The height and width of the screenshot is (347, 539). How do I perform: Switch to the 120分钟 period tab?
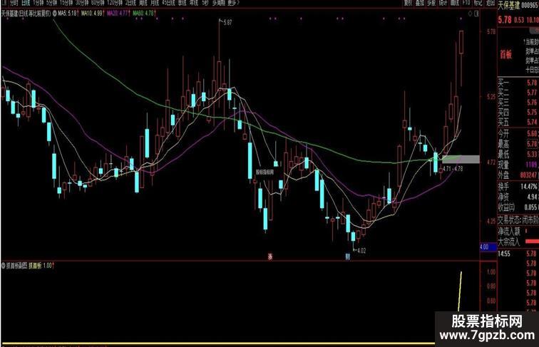115,3
